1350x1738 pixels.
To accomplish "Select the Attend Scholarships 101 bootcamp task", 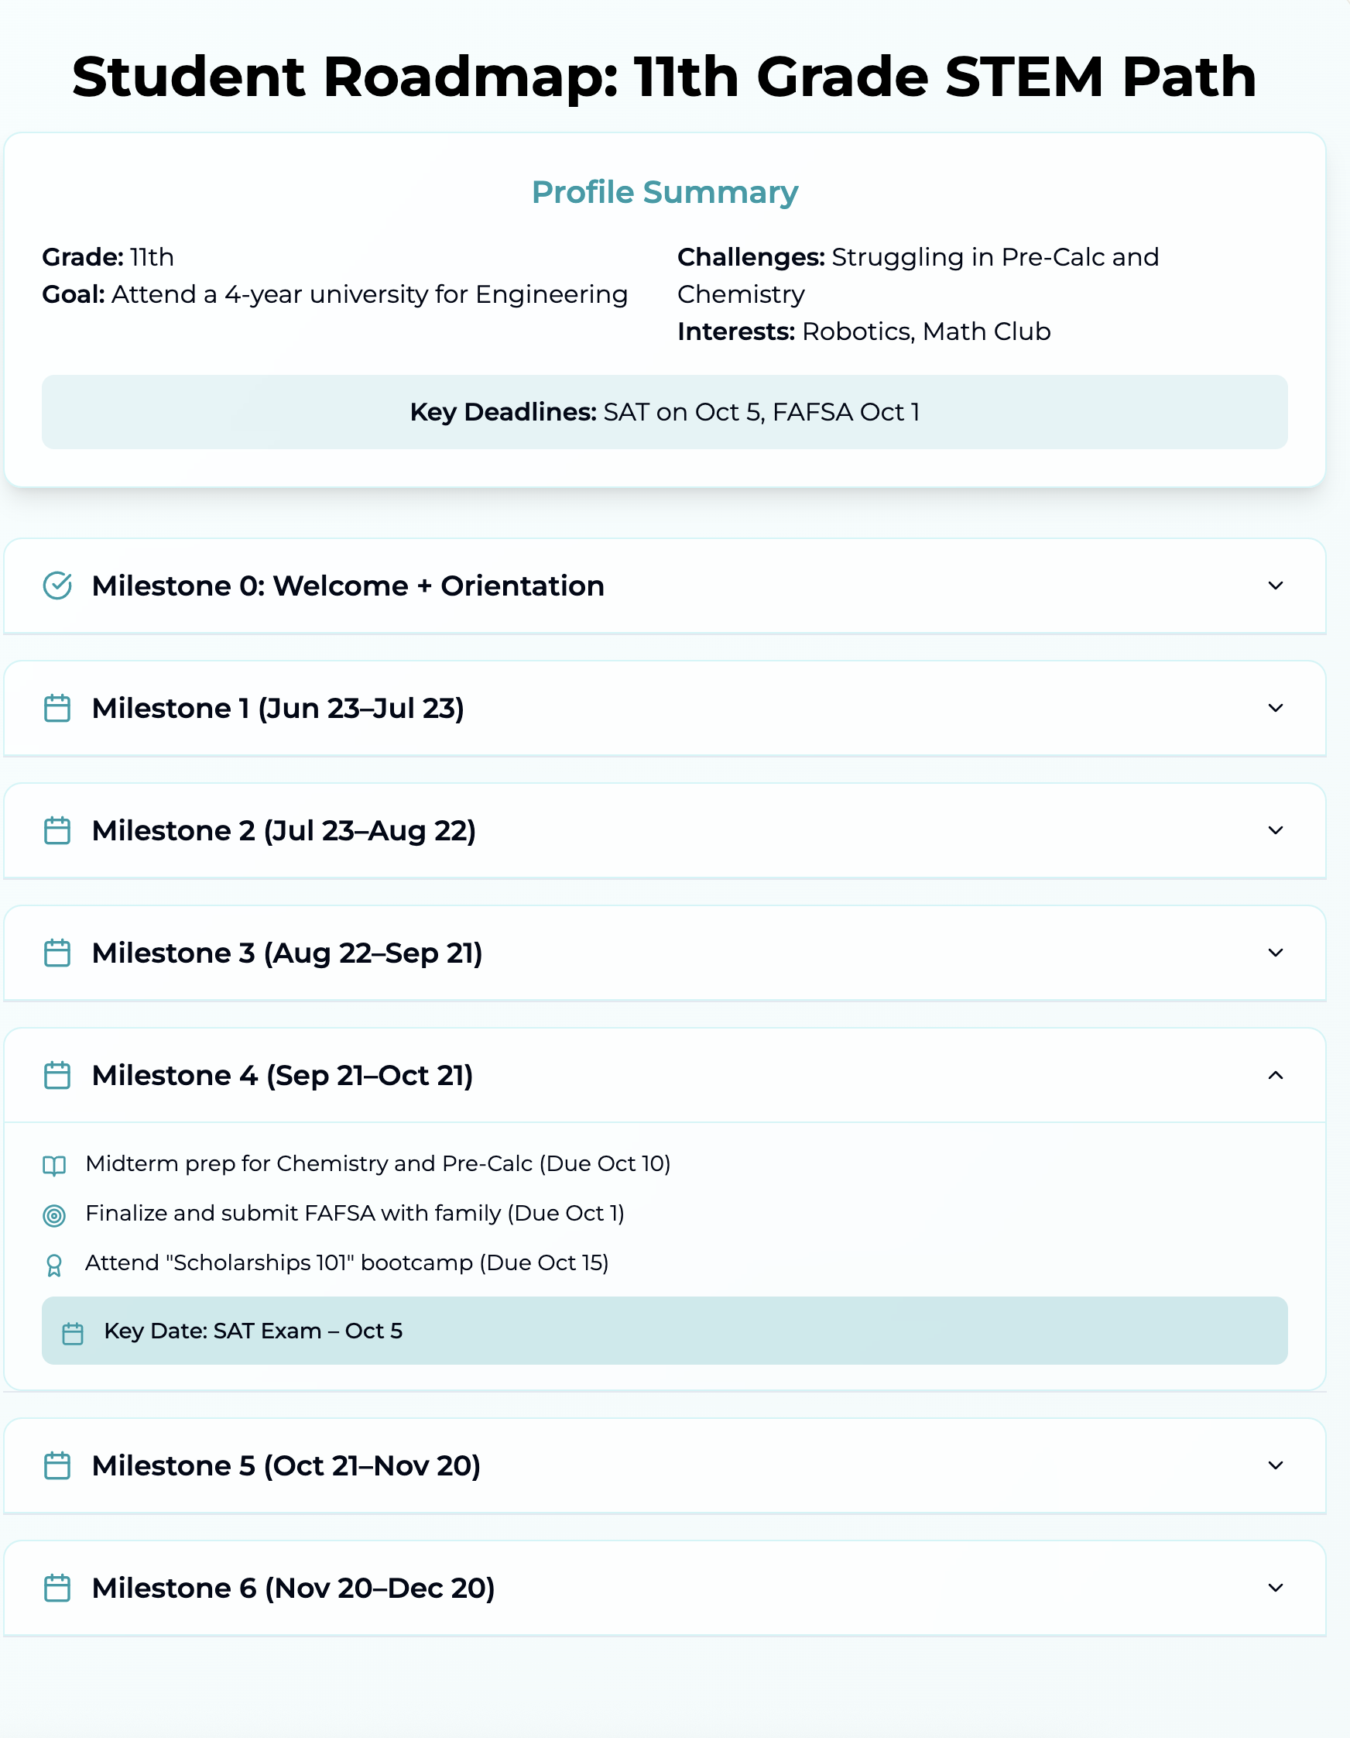I will point(347,1263).
